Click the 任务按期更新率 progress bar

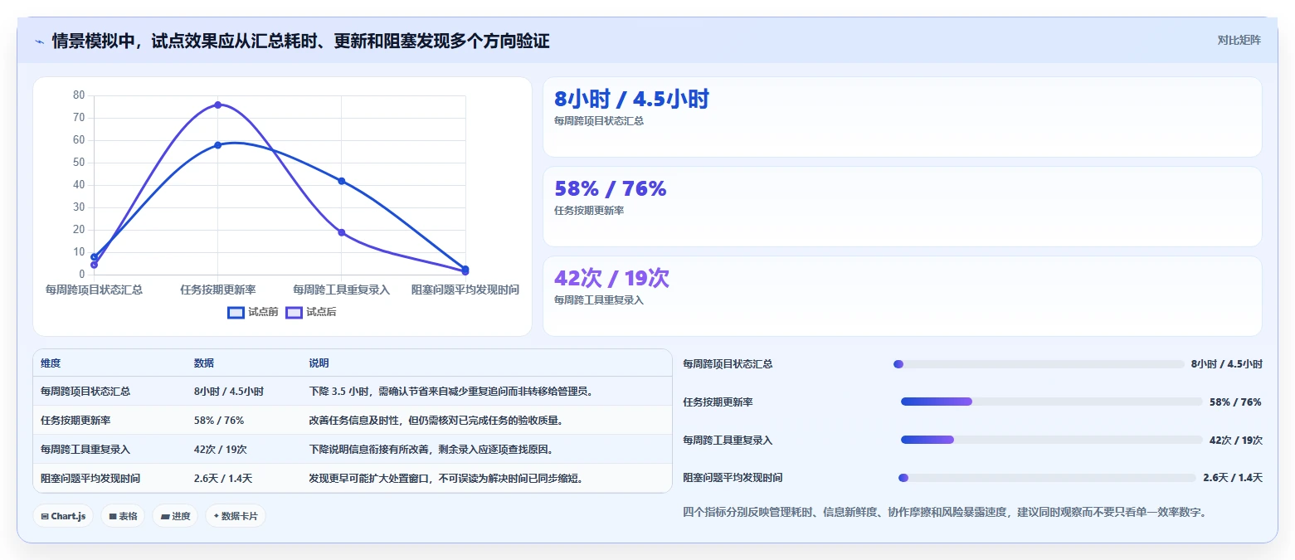coord(1052,402)
